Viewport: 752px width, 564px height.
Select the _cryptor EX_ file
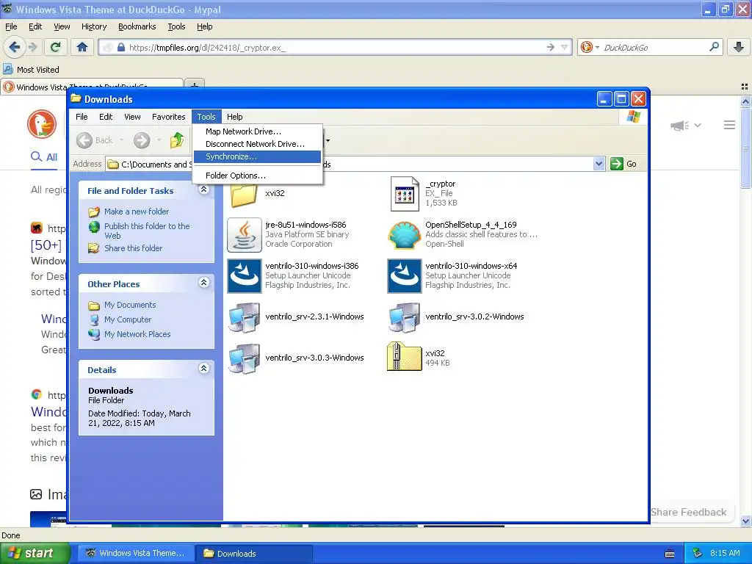(x=405, y=193)
